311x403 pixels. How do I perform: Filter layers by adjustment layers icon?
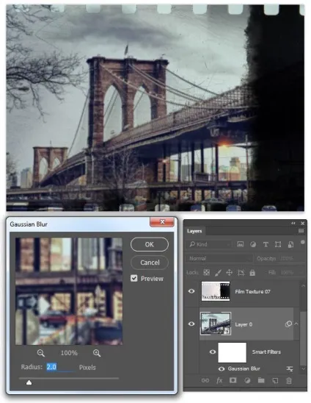[253, 244]
